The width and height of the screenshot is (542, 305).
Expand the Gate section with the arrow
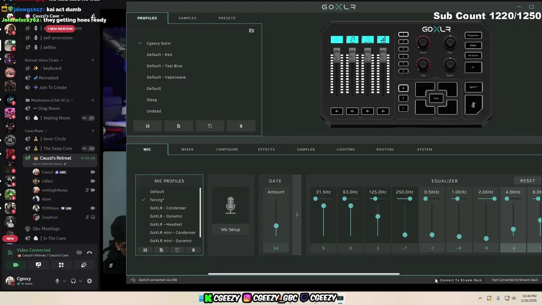(297, 215)
